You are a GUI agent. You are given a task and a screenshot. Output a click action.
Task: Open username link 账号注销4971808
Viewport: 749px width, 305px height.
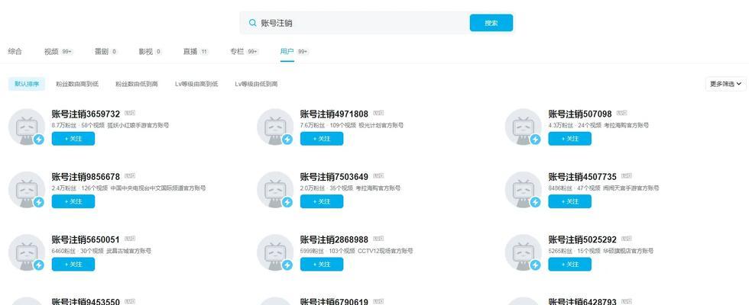(334, 114)
